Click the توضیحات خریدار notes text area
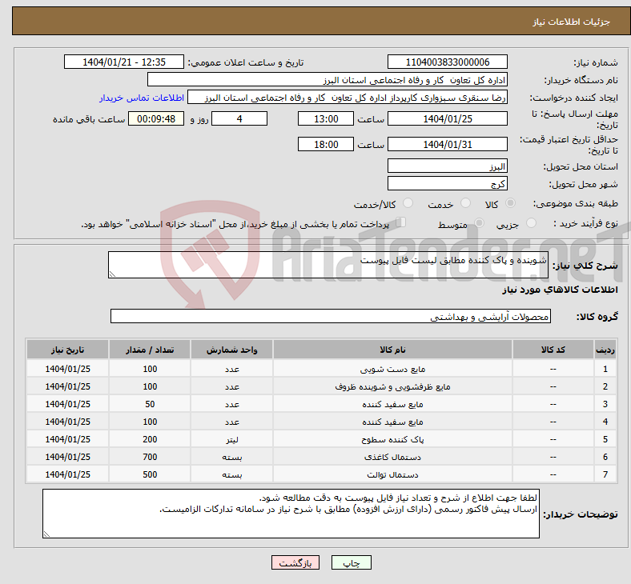The image size is (631, 584). pyautogui.click(x=290, y=514)
